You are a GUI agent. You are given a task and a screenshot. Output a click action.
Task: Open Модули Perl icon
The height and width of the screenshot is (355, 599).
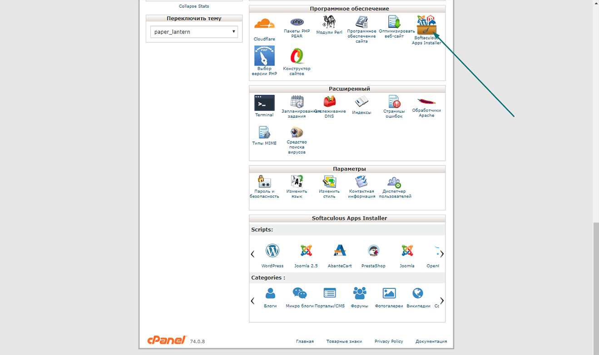point(329,22)
